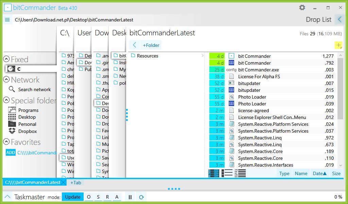Screen dimensions: 348x204
Task: Collapse the Fixed drives section
Action: pos(6,59)
